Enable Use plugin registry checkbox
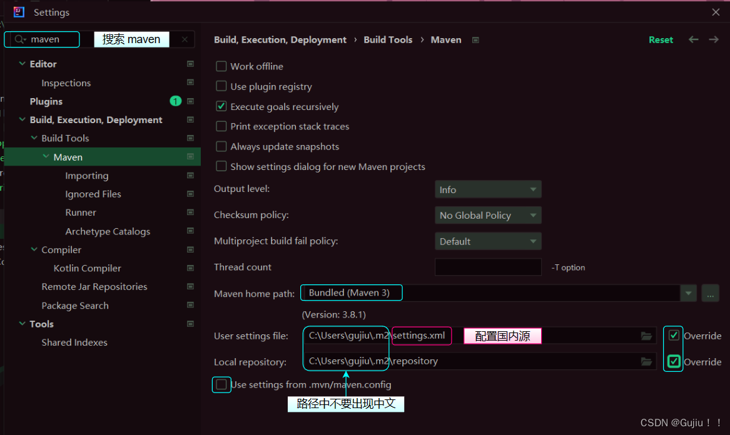Viewport: 730px width, 435px height. click(221, 86)
